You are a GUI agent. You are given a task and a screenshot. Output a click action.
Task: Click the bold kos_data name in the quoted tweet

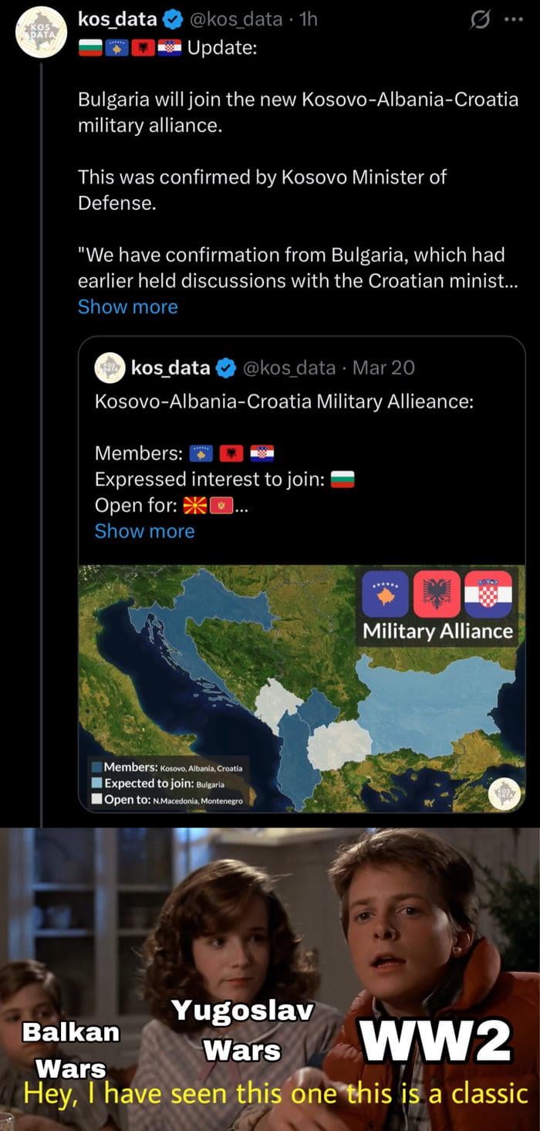coord(170,368)
